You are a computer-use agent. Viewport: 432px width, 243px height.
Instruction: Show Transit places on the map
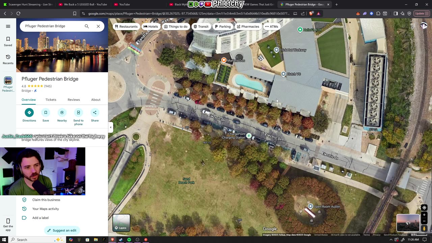tap(201, 27)
